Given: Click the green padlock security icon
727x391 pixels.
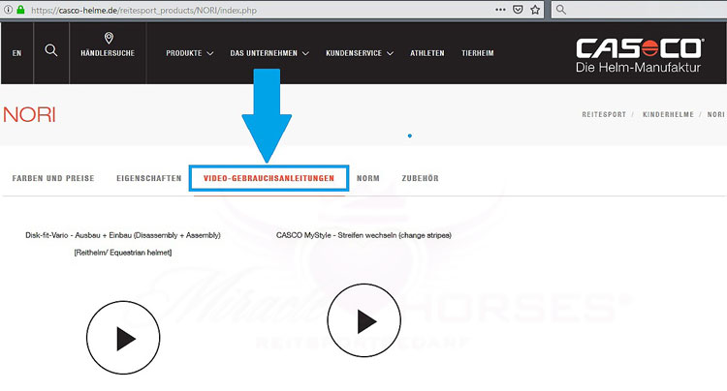Looking at the screenshot, I should [20, 10].
